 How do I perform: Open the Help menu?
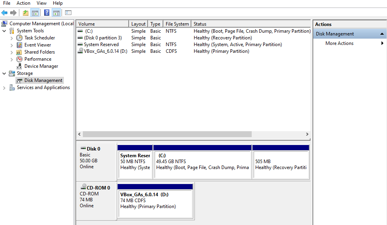pos(58,3)
